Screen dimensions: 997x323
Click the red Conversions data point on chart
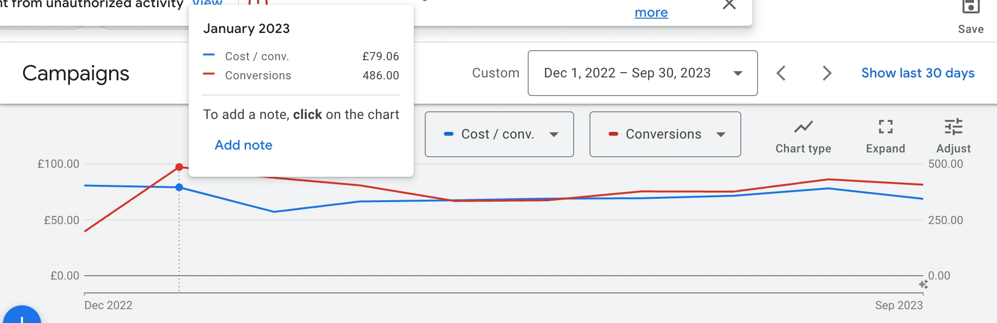(x=179, y=167)
